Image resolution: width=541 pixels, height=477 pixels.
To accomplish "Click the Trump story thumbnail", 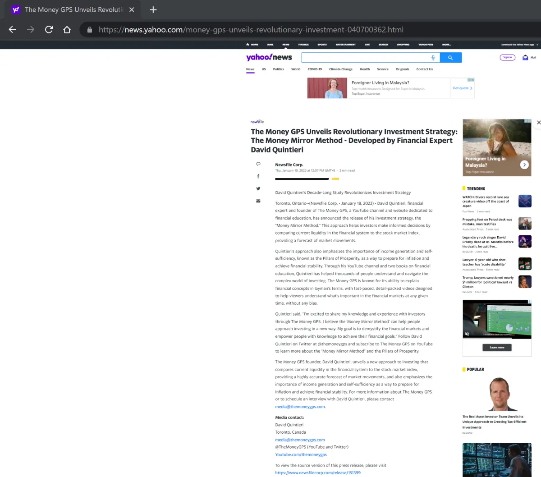I will pos(525,282).
